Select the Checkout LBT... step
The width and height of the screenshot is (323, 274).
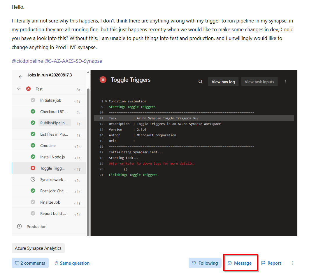click(49, 112)
